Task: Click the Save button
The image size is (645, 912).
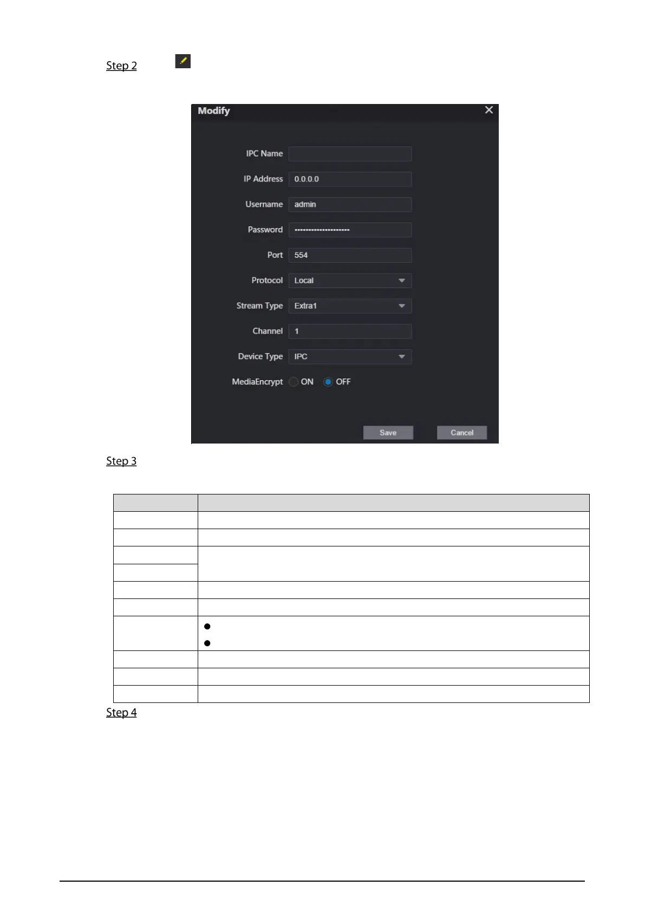Action: [x=388, y=433]
